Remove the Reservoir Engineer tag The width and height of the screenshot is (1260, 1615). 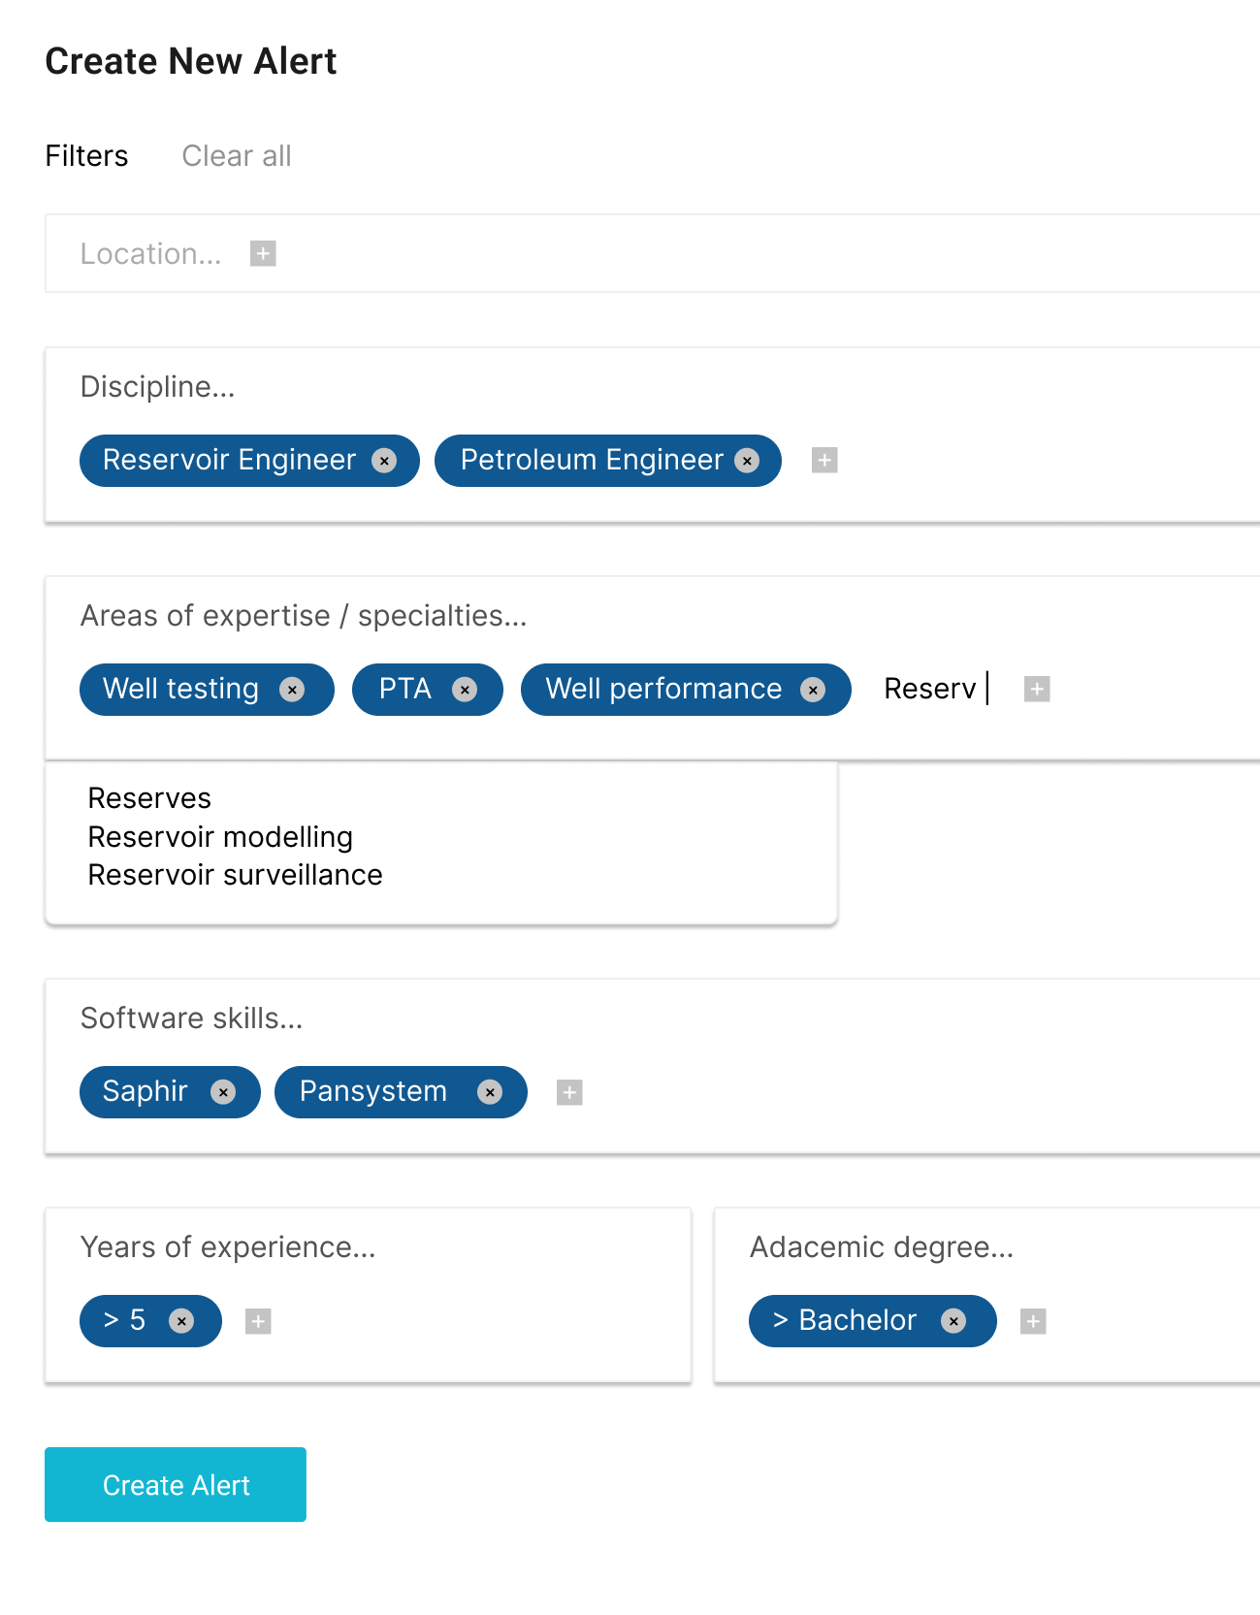pos(385,461)
